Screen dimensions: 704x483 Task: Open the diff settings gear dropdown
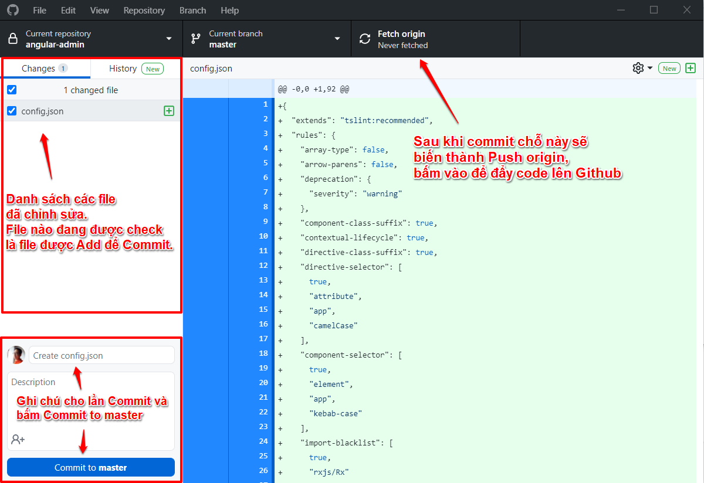(642, 68)
